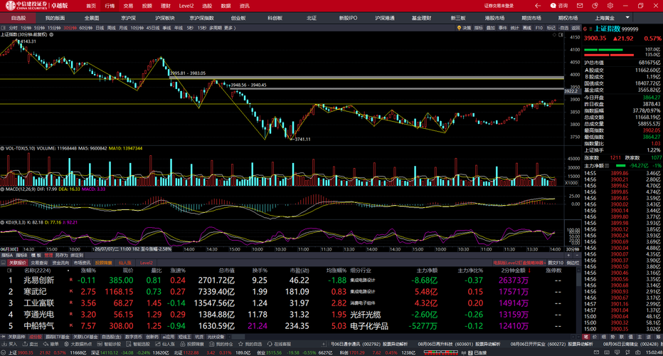
Task: Click the 证券交易未登录 login link
Action: [499, 6]
